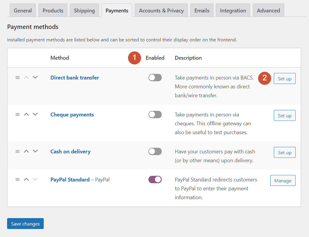
Task: Switch to the Emails tab
Action: point(202,10)
